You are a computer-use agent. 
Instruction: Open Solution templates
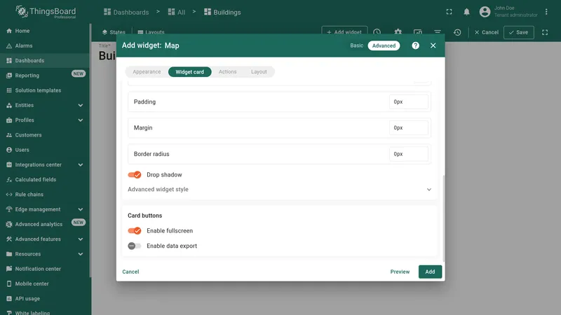coord(38,90)
